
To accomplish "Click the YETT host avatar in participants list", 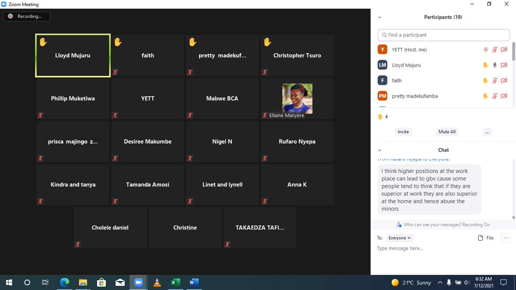I will click(382, 49).
